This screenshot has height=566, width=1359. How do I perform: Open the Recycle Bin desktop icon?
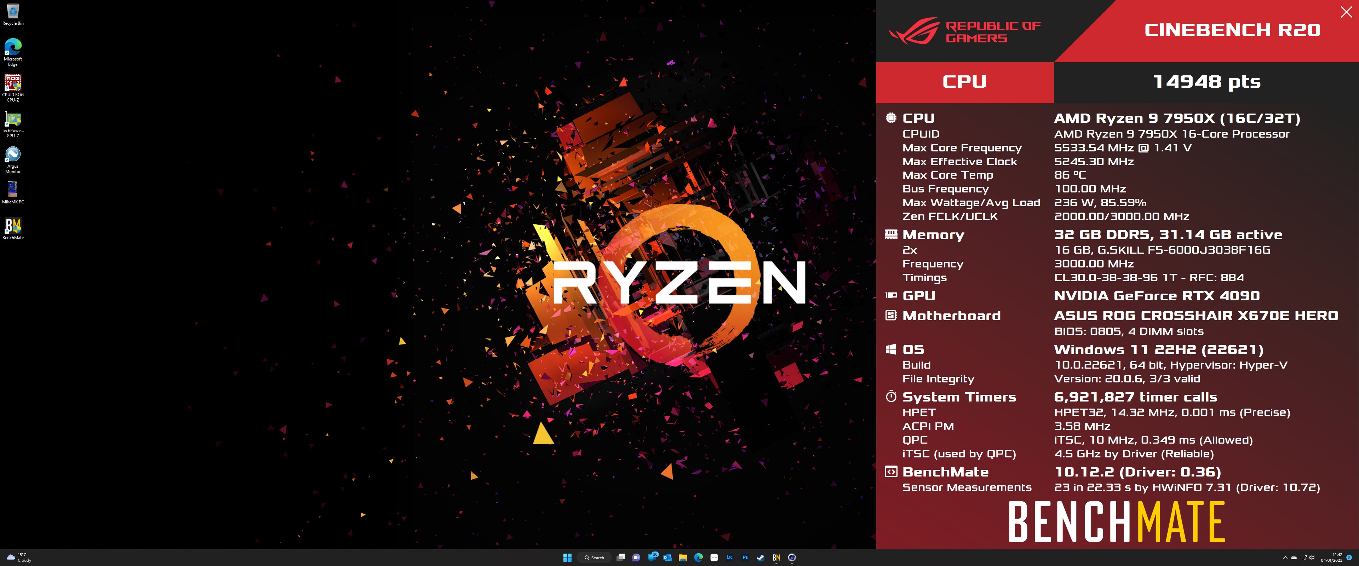pyautogui.click(x=13, y=15)
